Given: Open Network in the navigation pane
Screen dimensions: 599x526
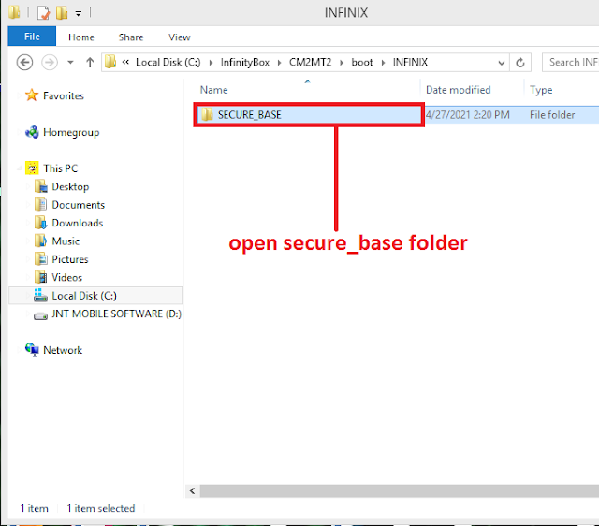Looking at the screenshot, I should point(63,350).
